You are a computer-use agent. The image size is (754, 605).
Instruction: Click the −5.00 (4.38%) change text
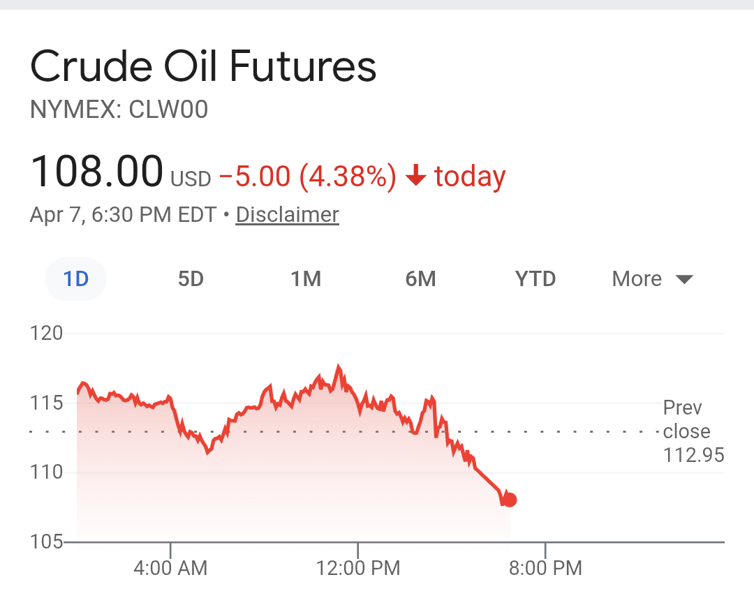tap(308, 177)
